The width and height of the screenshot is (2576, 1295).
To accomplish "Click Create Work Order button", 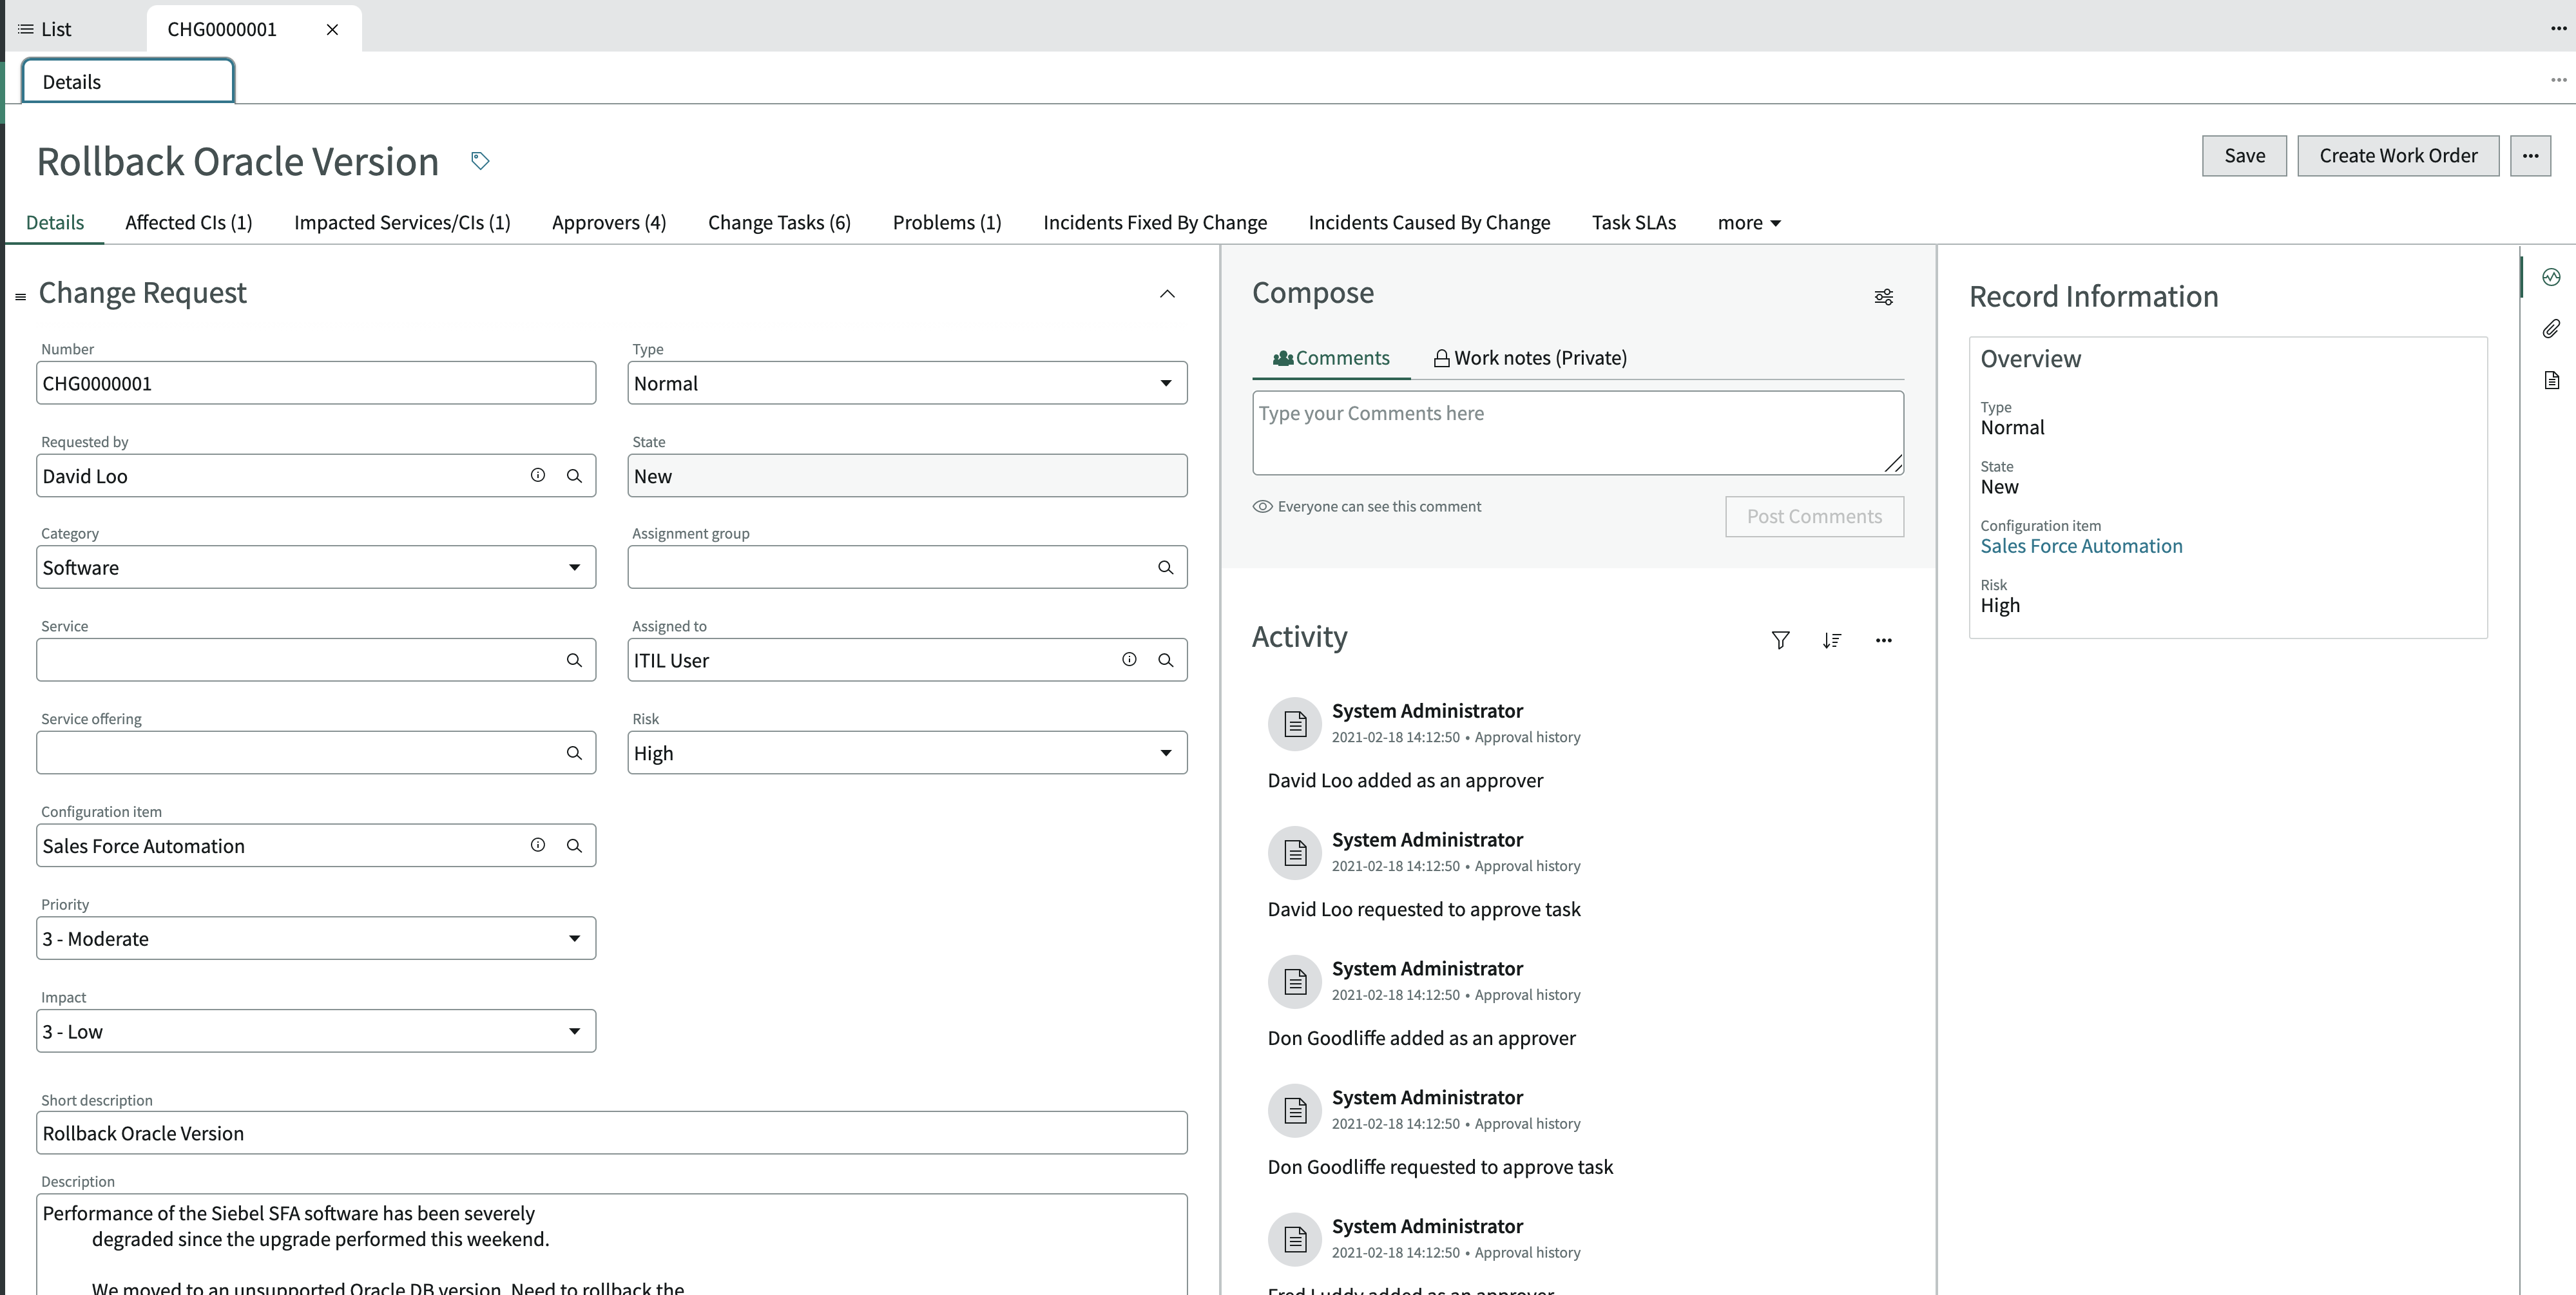I will click(2398, 156).
